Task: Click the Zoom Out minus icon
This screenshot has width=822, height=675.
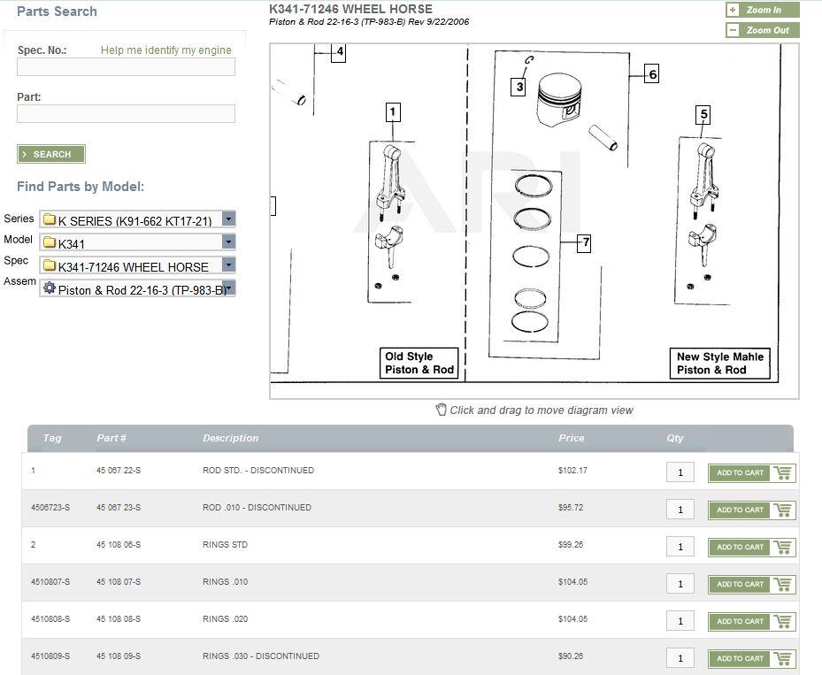Action: pyautogui.click(x=733, y=30)
